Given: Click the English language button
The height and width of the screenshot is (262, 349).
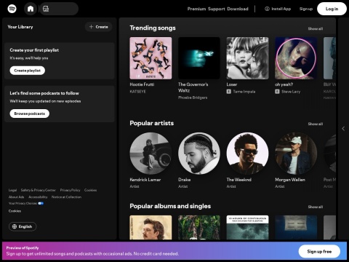Looking at the screenshot, I should coord(23,226).
